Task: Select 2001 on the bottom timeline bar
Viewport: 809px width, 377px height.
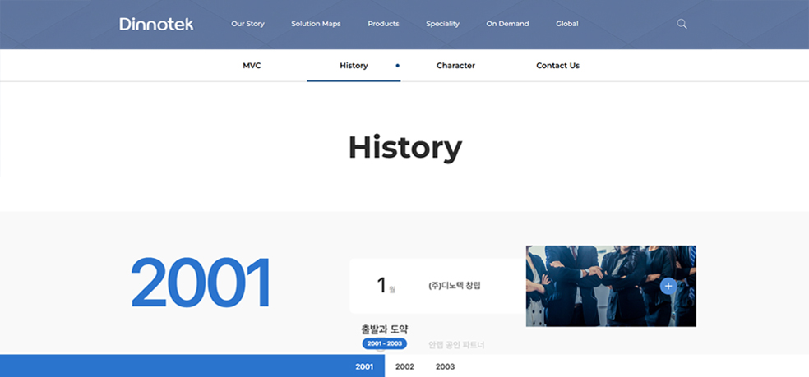Action: point(364,366)
